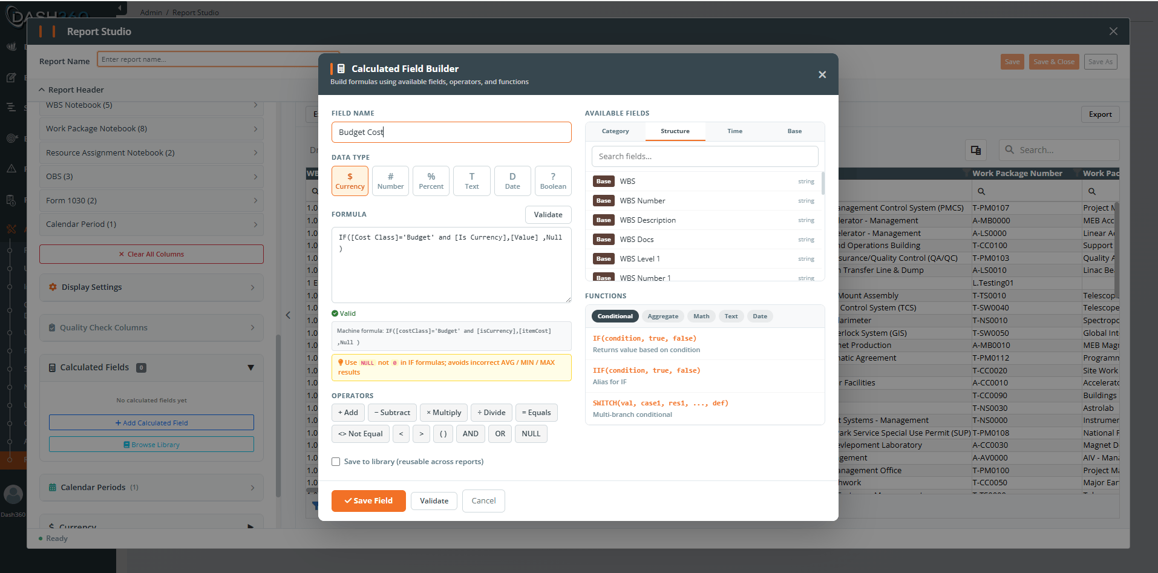Close the Report Studio window

click(x=1113, y=31)
